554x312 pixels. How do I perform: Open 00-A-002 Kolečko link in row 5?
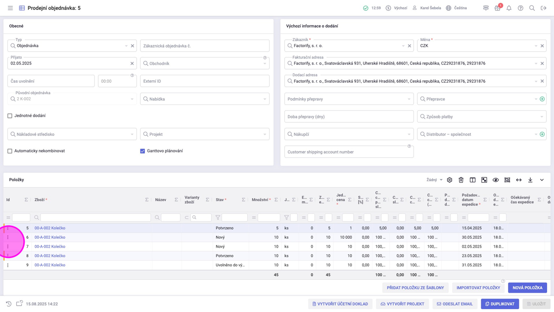coord(50,228)
